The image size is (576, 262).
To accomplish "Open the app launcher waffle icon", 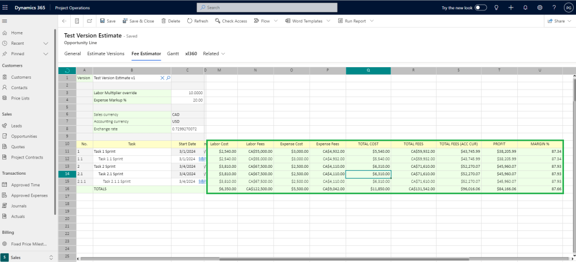I will [x=5, y=7].
